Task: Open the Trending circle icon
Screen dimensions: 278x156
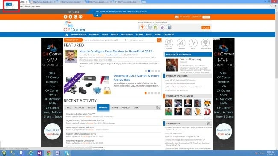Action: click(181, 43)
